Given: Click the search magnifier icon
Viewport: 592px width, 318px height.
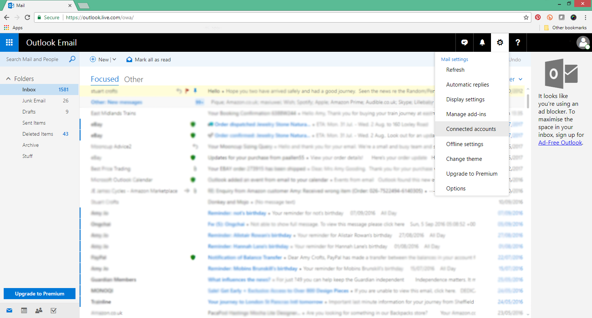Looking at the screenshot, I should pos(72,59).
